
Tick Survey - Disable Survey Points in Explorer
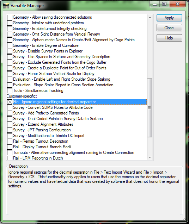(10, 51)
